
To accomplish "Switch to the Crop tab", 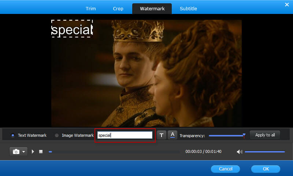I will (x=118, y=8).
